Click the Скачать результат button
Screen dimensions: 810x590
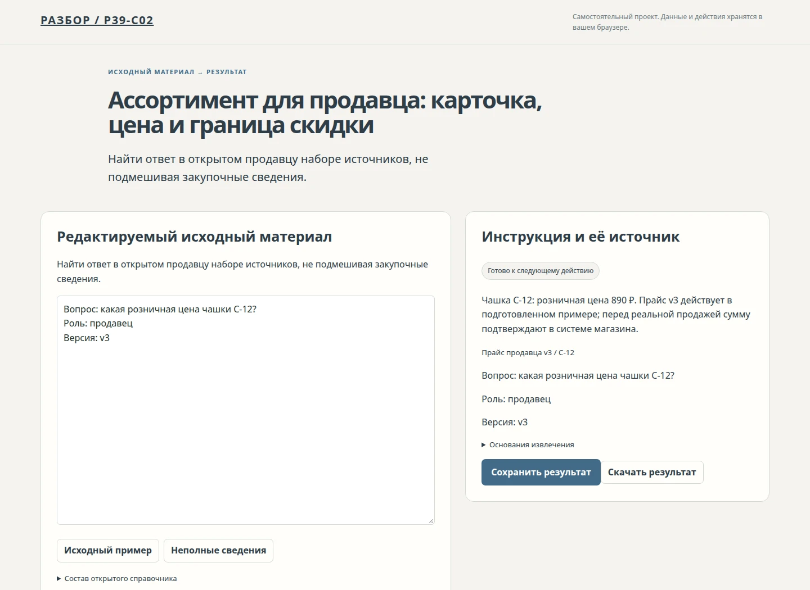coord(651,472)
